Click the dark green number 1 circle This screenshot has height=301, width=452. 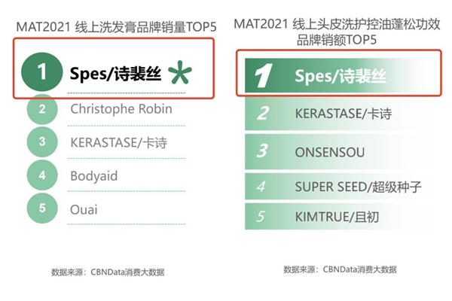[42, 72]
